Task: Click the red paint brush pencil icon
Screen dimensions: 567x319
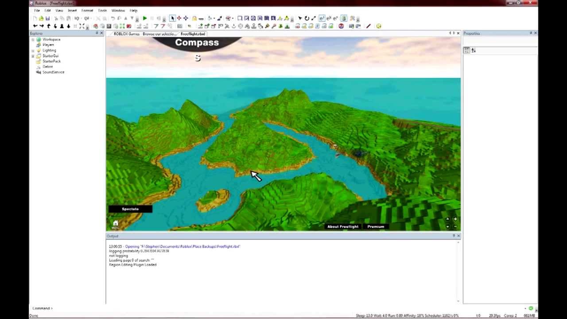Action: (368, 26)
